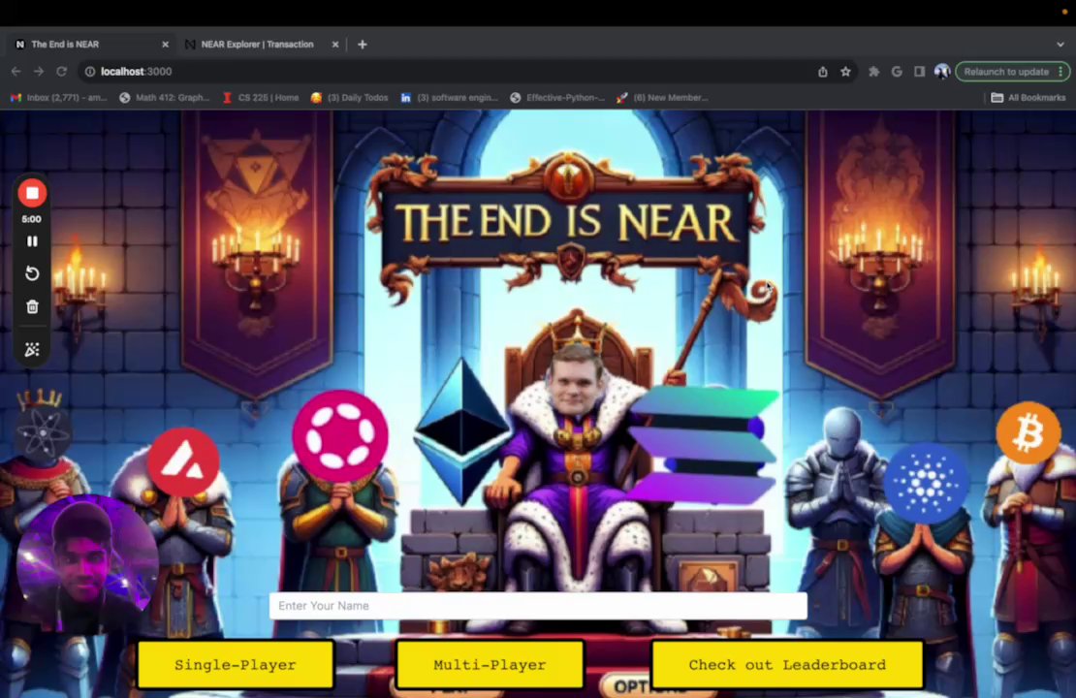Open CS 225 Home bookmark
The image size is (1076, 698).
261,98
